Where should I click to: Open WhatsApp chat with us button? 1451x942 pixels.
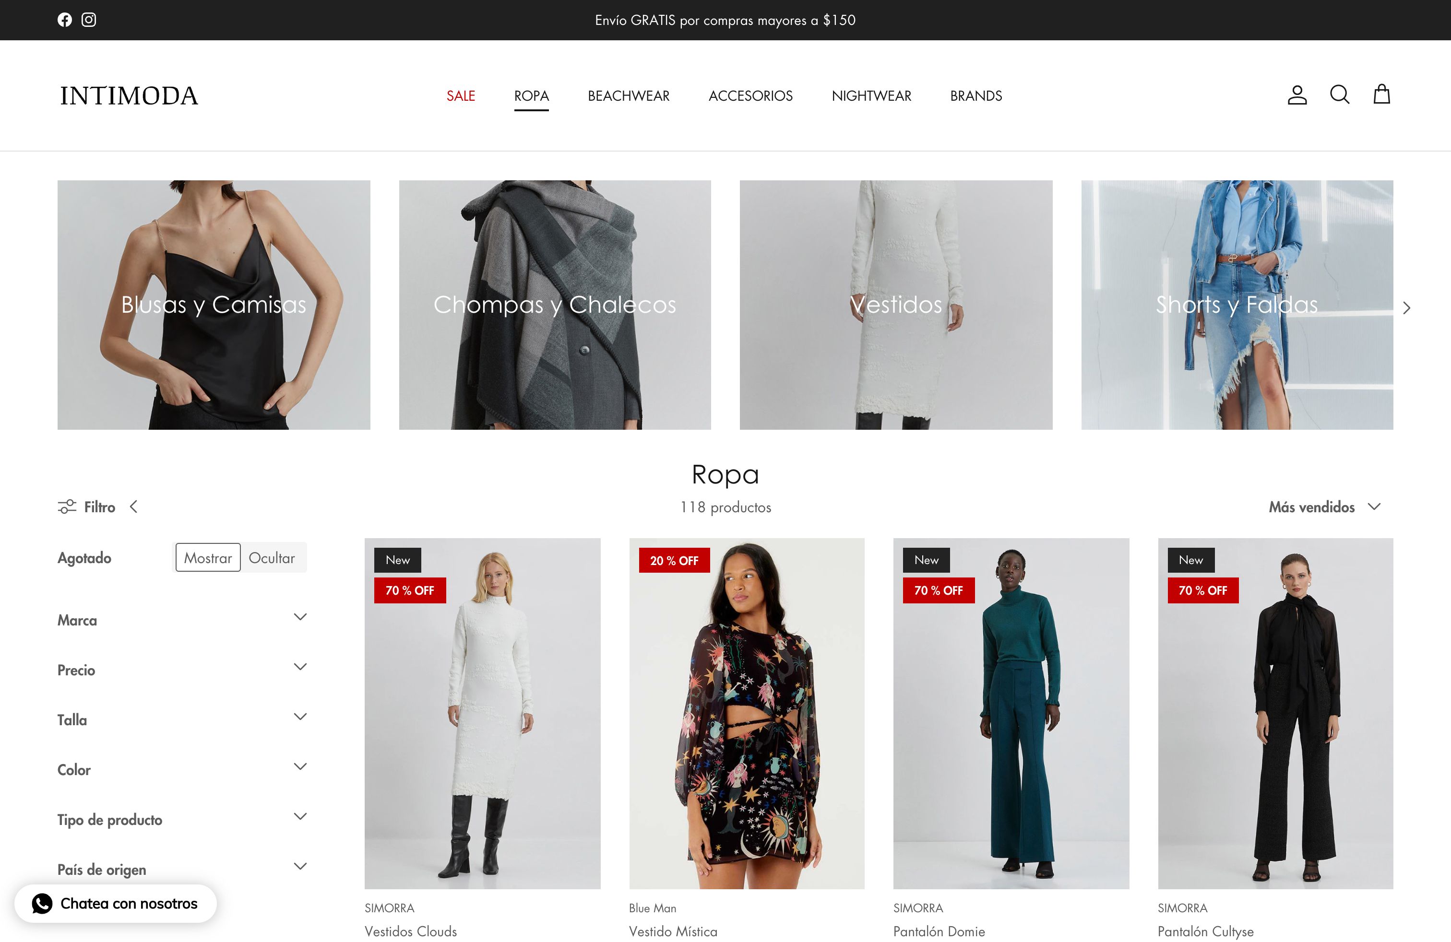coord(116,903)
